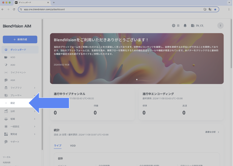Click the banner date 2024/04/02 18:38
Screen dimensions: 233x166
[x=62, y=65]
